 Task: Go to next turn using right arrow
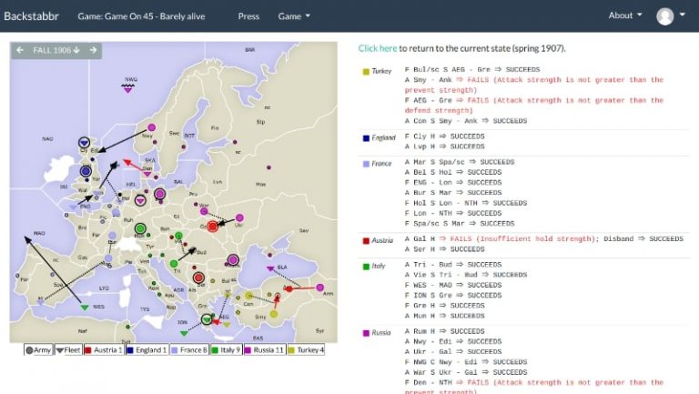[92, 50]
